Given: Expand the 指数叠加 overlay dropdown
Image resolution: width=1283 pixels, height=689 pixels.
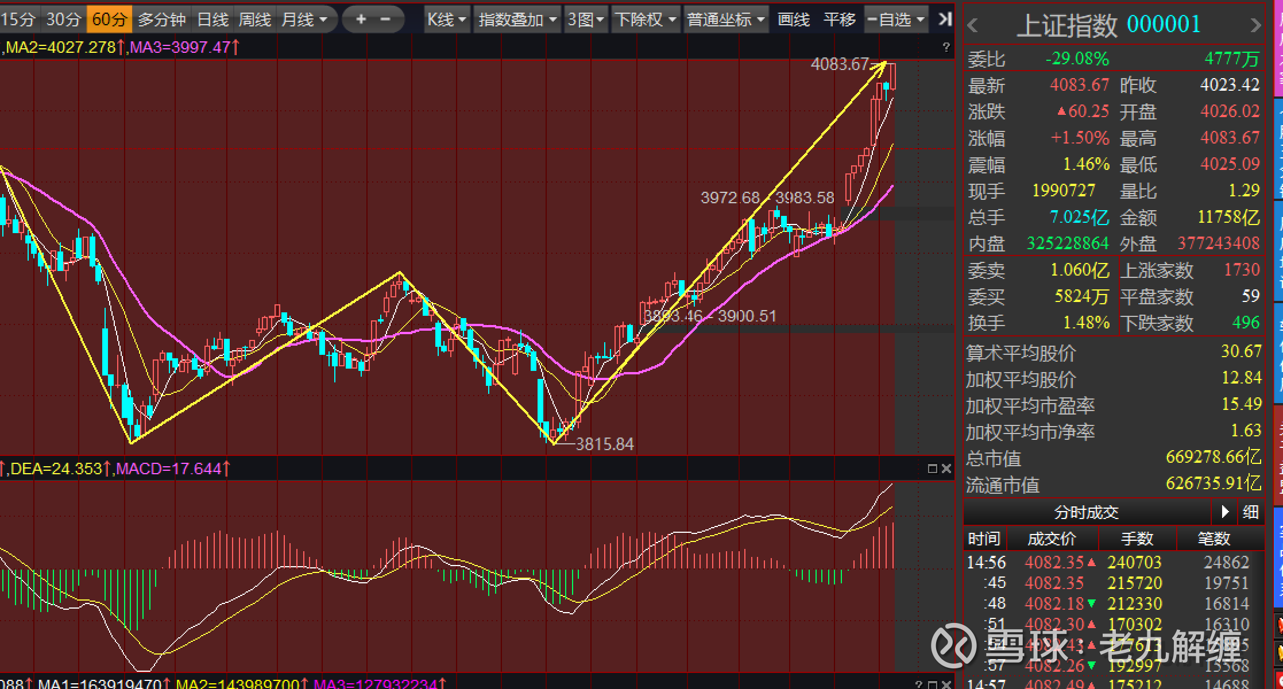Looking at the screenshot, I should pos(517,20).
